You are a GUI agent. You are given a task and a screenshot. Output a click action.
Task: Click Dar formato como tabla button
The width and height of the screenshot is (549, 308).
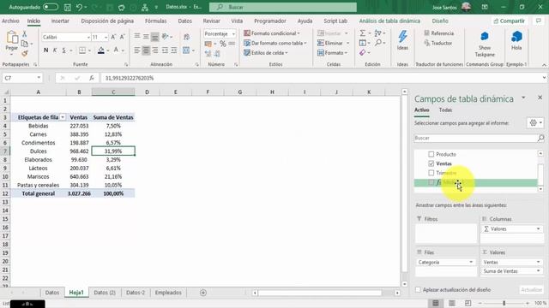pos(275,43)
